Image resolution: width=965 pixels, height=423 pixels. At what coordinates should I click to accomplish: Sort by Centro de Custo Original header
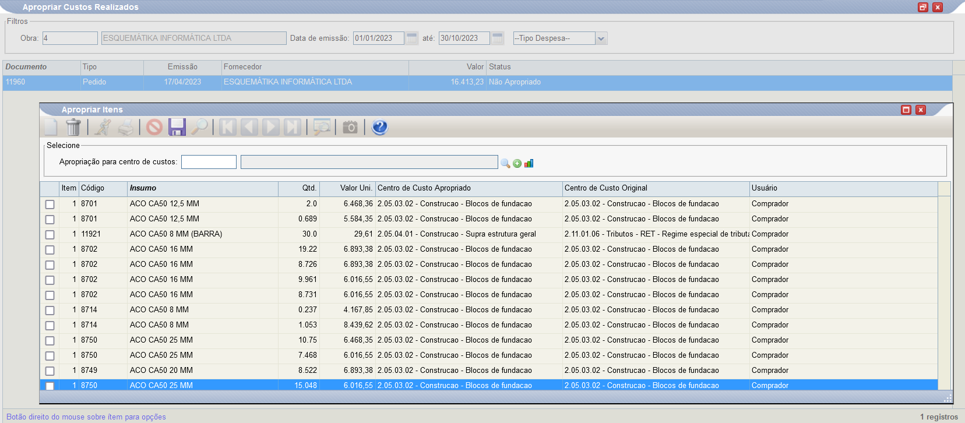(656, 188)
